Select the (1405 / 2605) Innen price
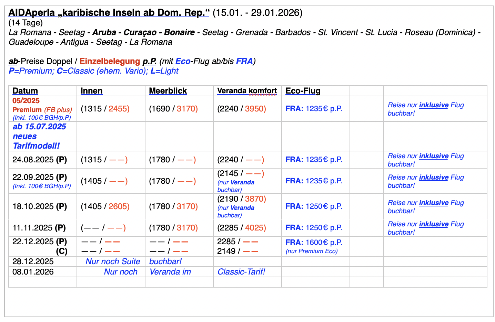The width and height of the screenshot is (495, 322). [x=105, y=206]
